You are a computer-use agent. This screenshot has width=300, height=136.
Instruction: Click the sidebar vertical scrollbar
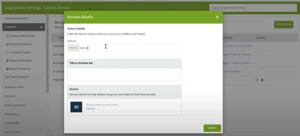[48, 54]
